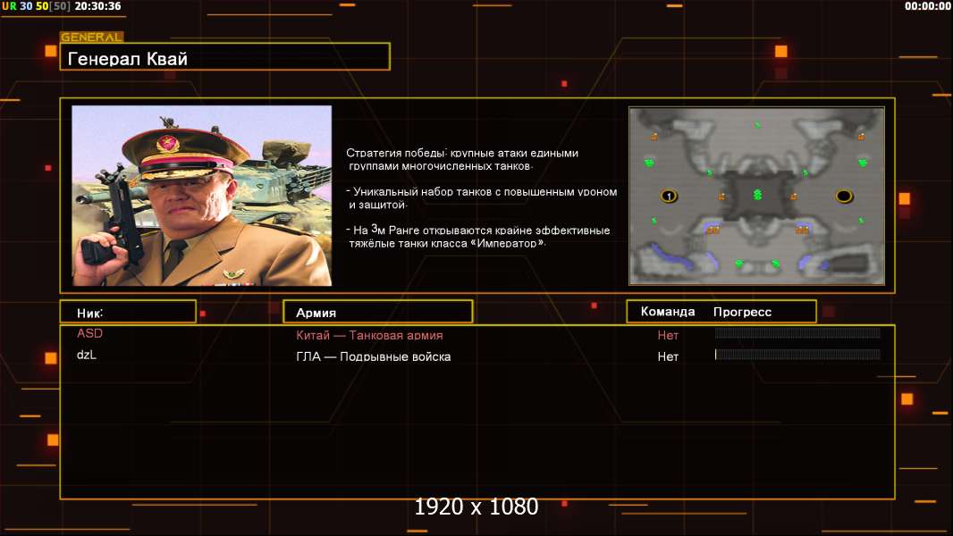Image resolution: width=953 pixels, height=536 pixels.
Task: Click army ГЛА — Подрывные войска
Action: [x=373, y=356]
